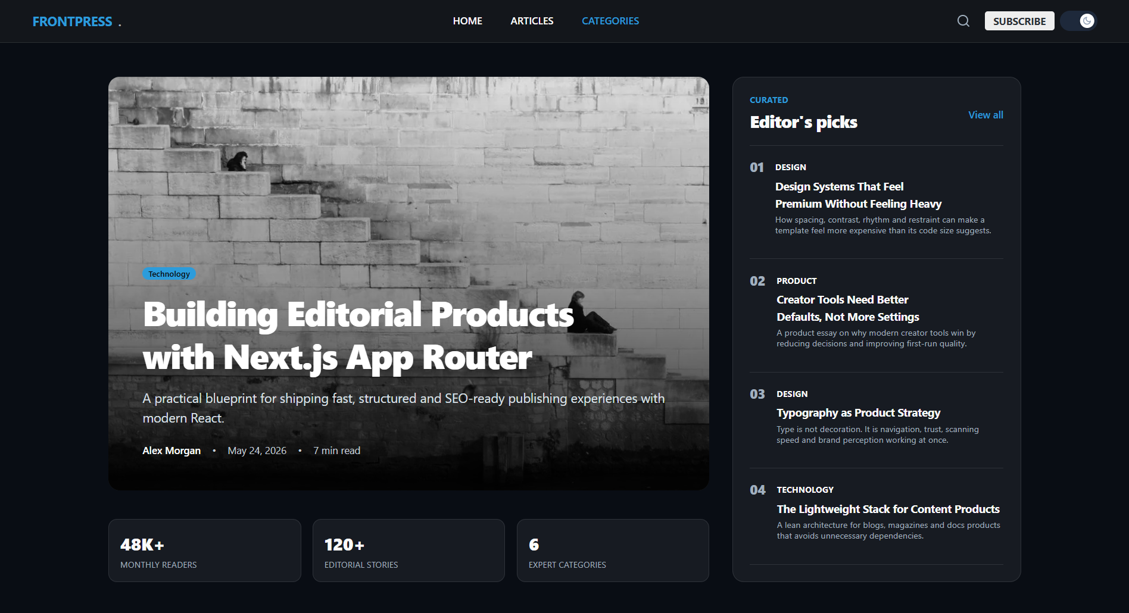The width and height of the screenshot is (1129, 613).
Task: Follow the View all link
Action: click(x=985, y=115)
